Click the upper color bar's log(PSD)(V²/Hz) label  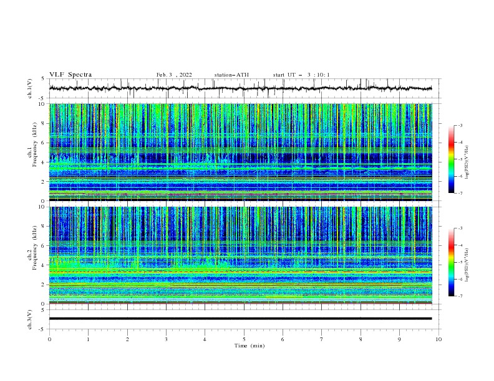[x=467, y=162]
